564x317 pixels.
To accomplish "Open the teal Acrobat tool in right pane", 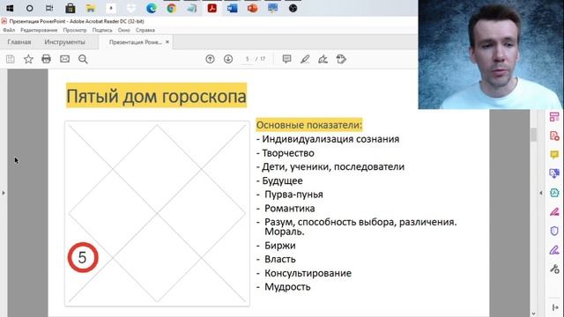I will point(554,193).
